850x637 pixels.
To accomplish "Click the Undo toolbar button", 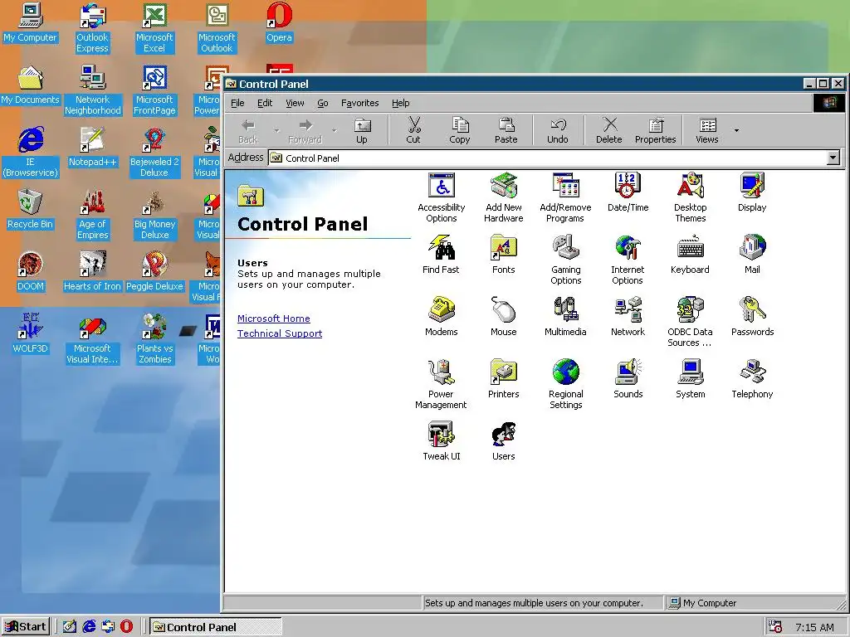I will pos(558,130).
